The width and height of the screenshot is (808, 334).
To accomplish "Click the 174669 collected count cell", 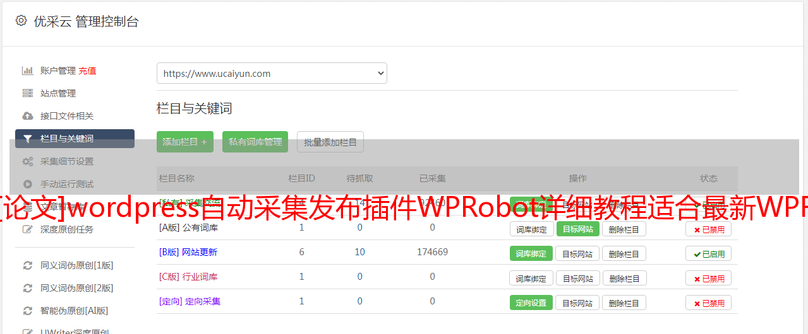I will pos(433,252).
